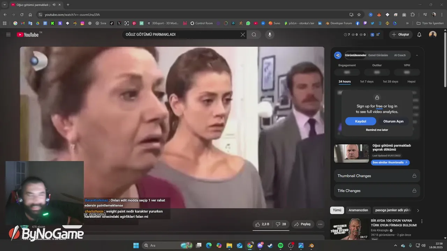The width and height of the screenshot is (447, 251).
Task: Switch to Genel Görünüm tab
Action: tap(378, 55)
